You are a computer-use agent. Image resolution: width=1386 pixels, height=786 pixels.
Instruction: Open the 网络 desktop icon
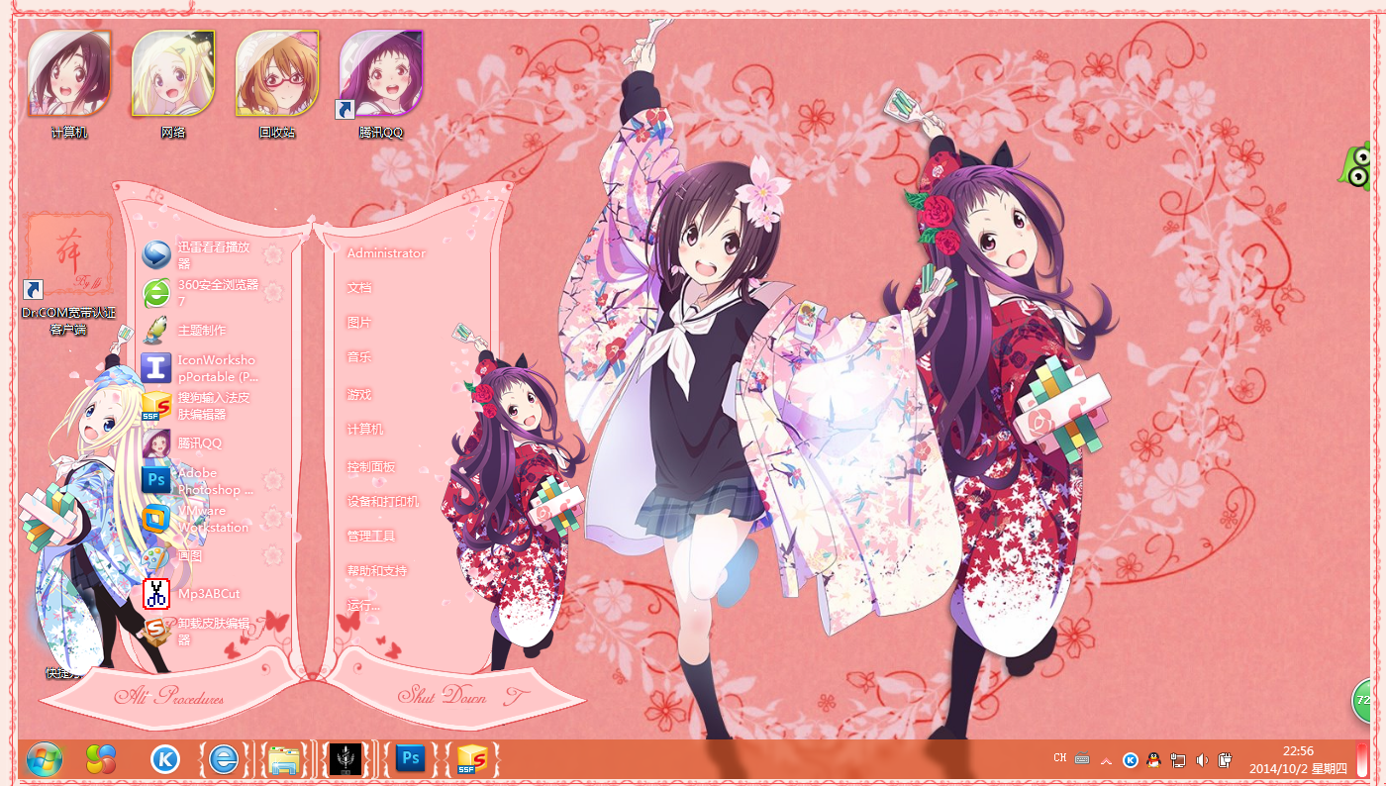[173, 84]
